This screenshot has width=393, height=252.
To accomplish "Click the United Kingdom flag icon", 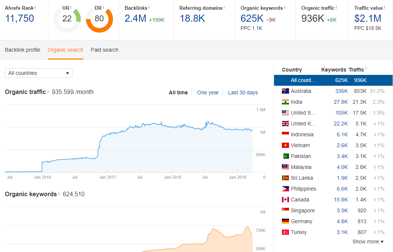I will click(286, 124).
